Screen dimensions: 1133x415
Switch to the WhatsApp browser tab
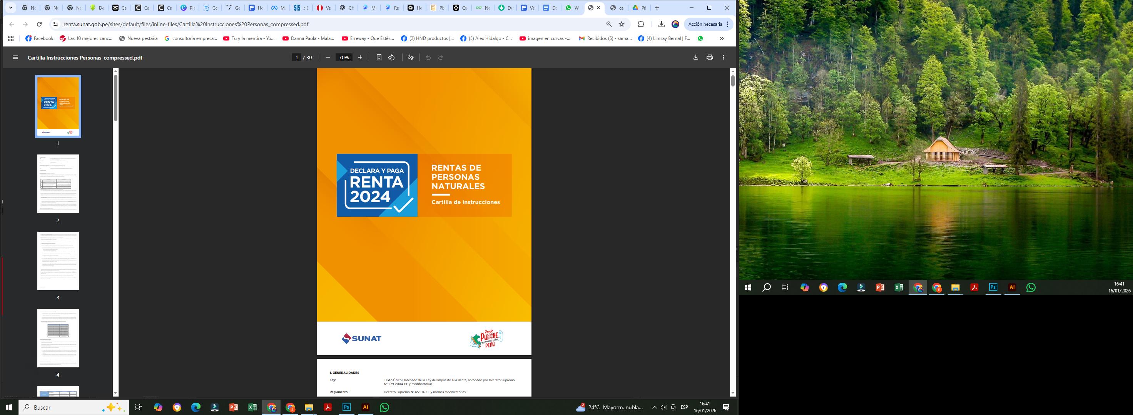572,8
